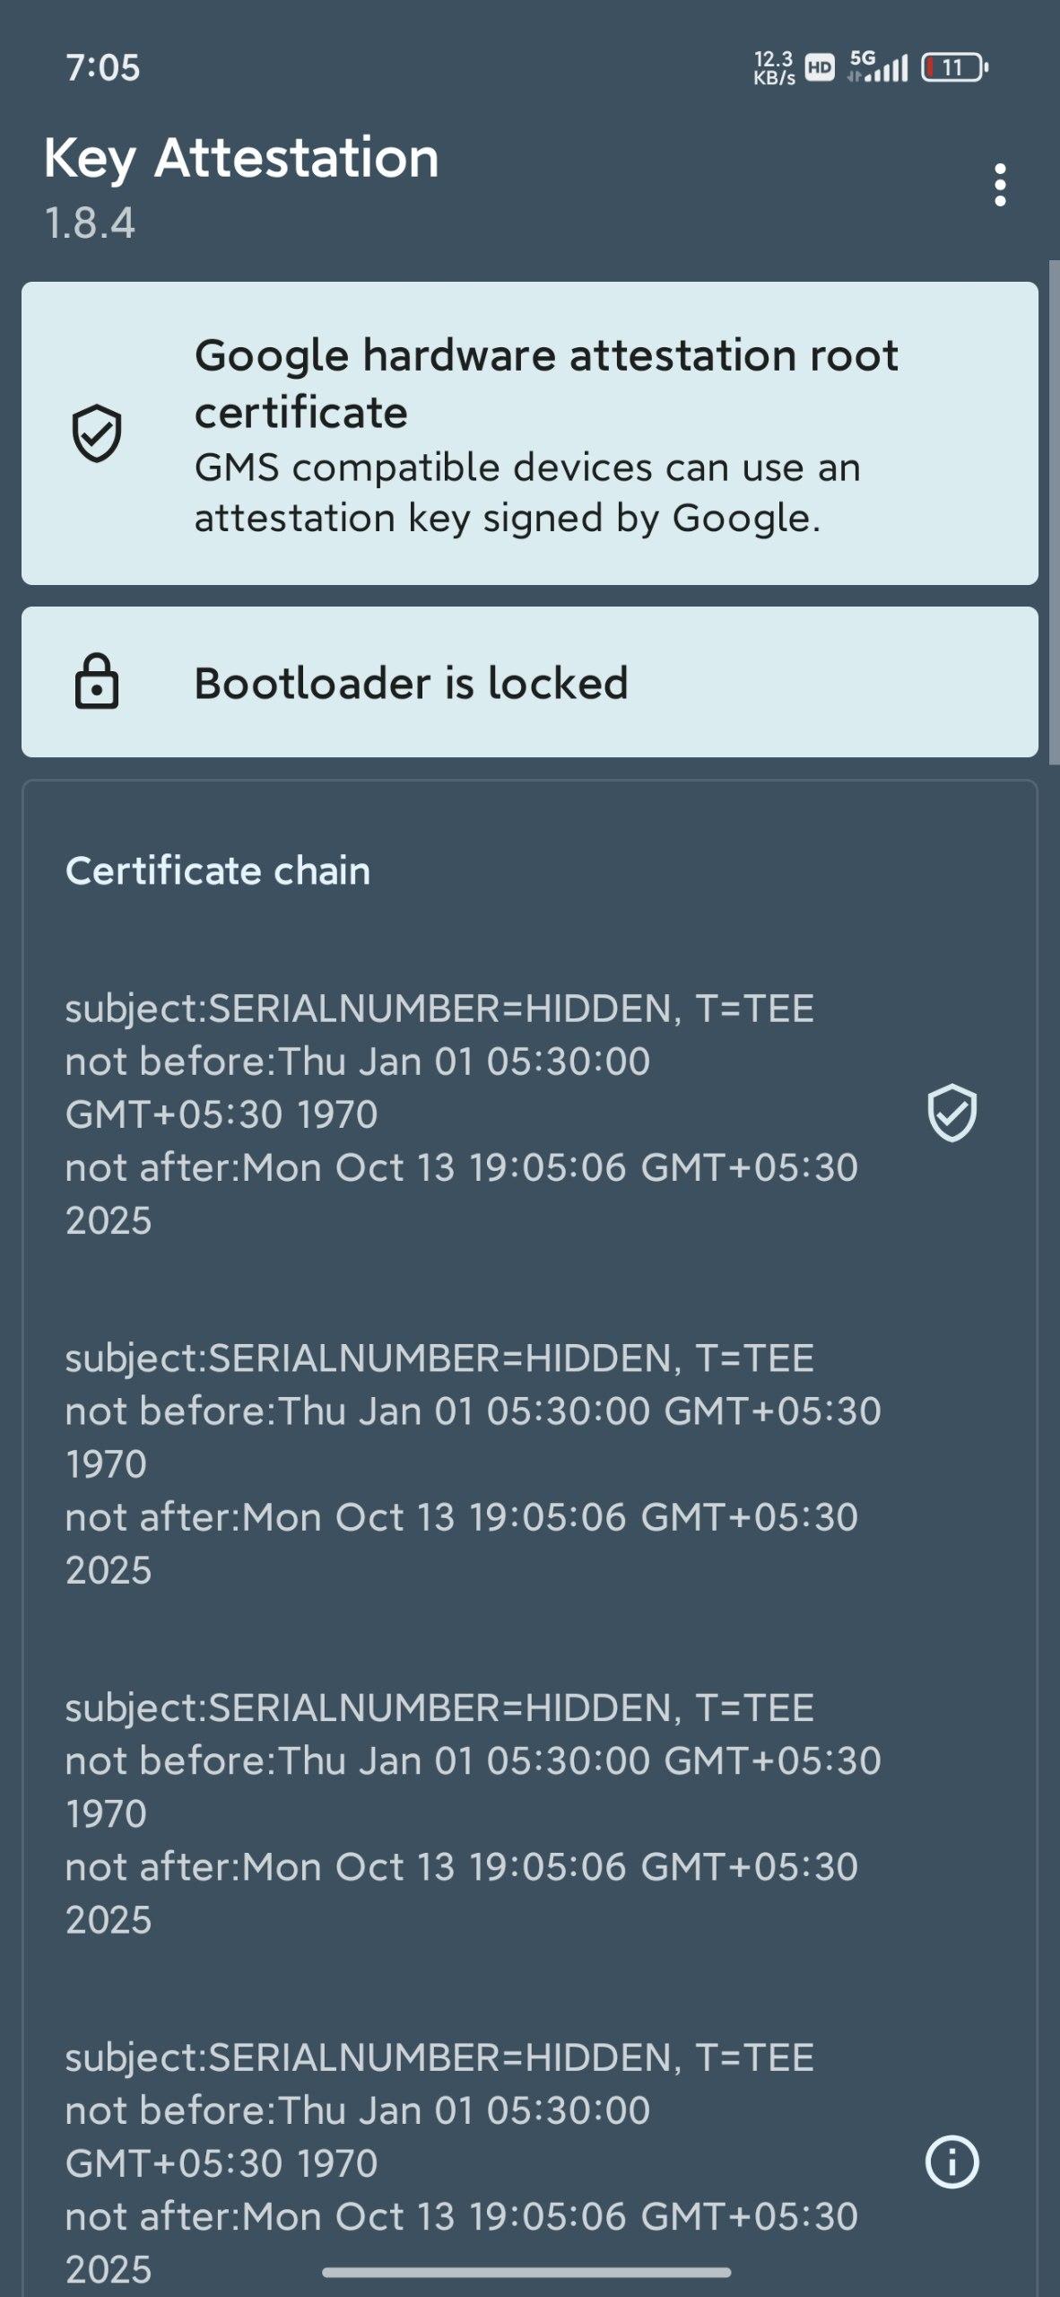Tap the Bootloader is locked card
Image resolution: width=1060 pixels, height=2297 pixels.
pyautogui.click(x=529, y=682)
